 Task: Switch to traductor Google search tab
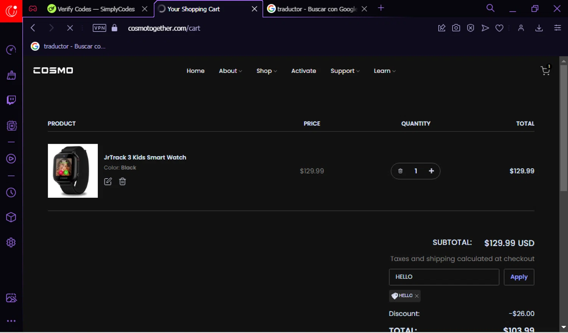[x=312, y=9]
